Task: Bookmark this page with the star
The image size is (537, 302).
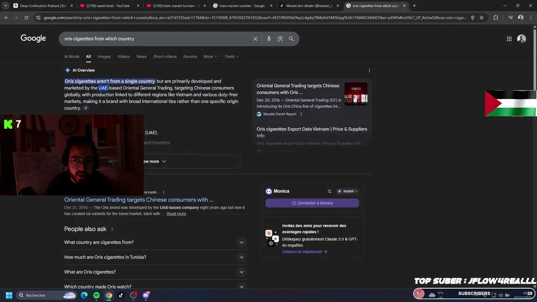Action: click(482, 18)
